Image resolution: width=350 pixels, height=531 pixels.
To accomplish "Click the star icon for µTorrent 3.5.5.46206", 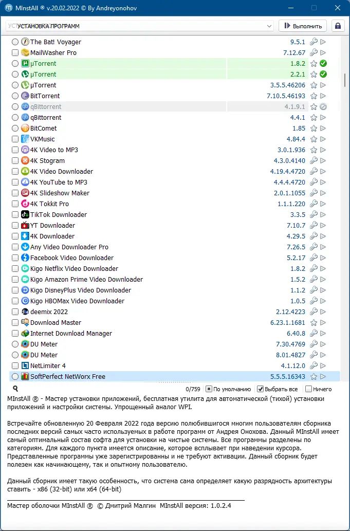I will (x=314, y=85).
